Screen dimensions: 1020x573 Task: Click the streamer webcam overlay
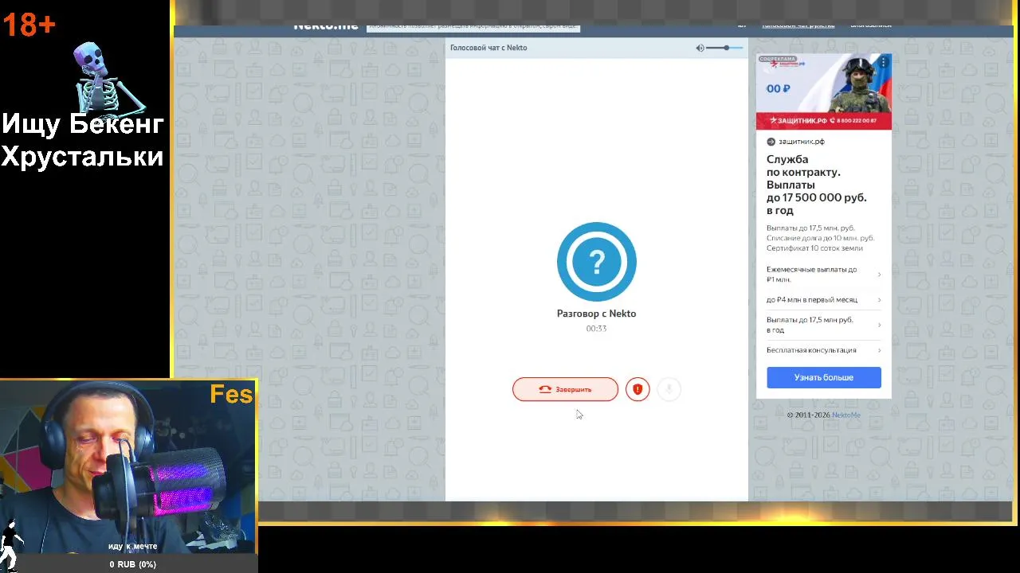coord(128,466)
